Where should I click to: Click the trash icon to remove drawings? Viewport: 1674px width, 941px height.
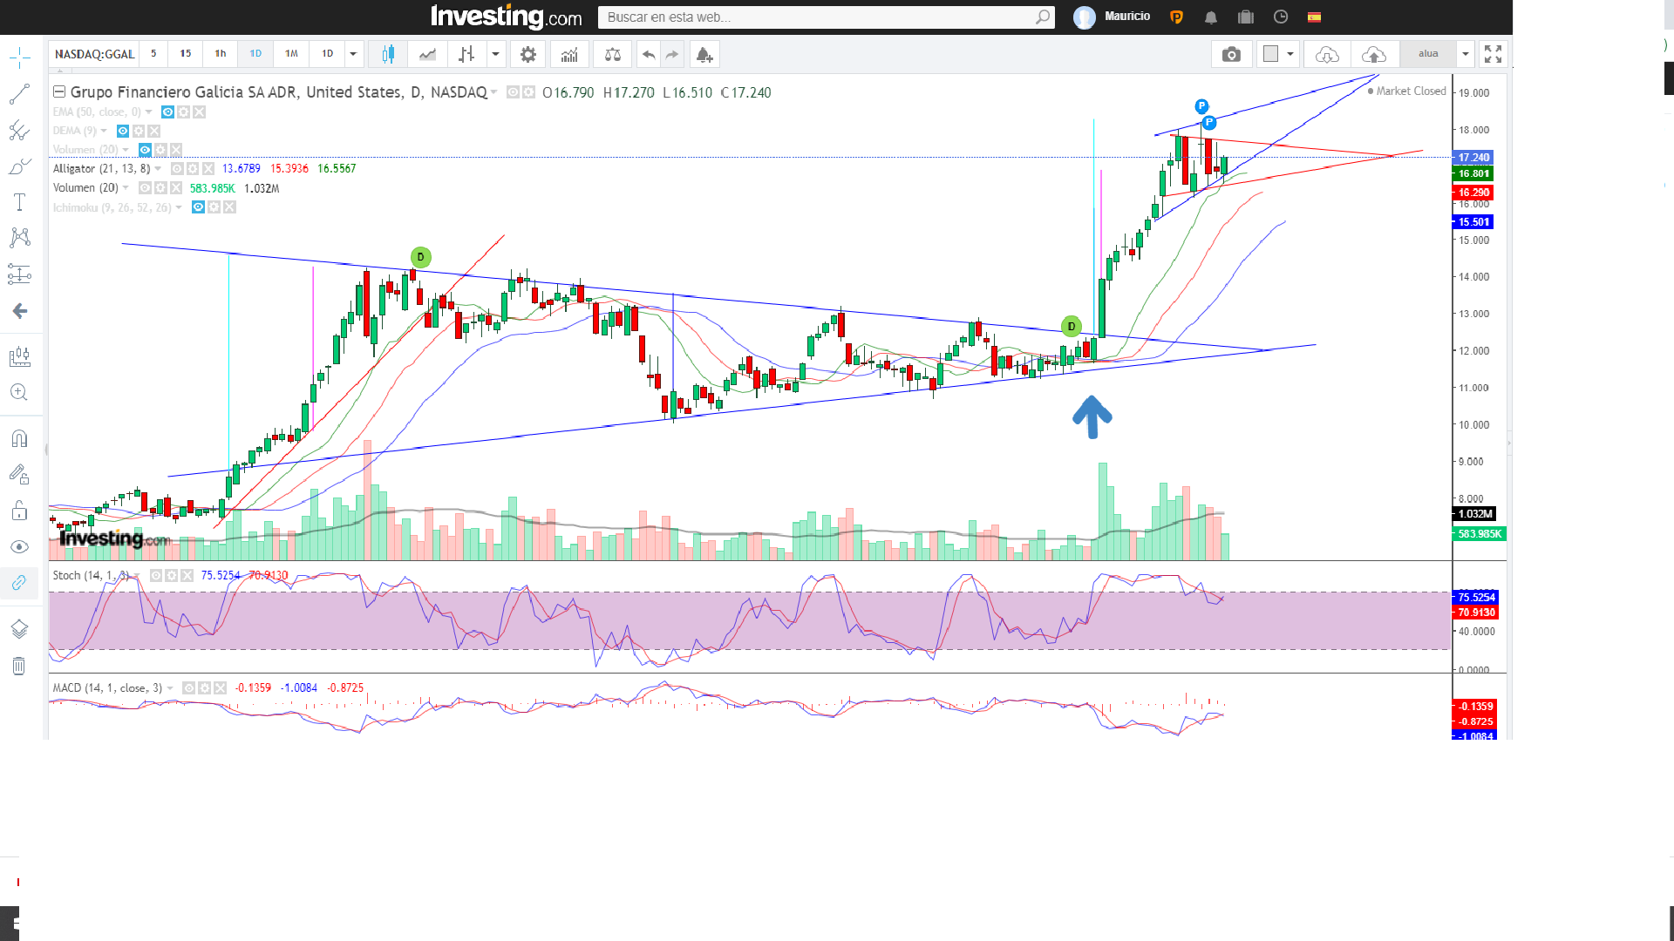click(19, 667)
